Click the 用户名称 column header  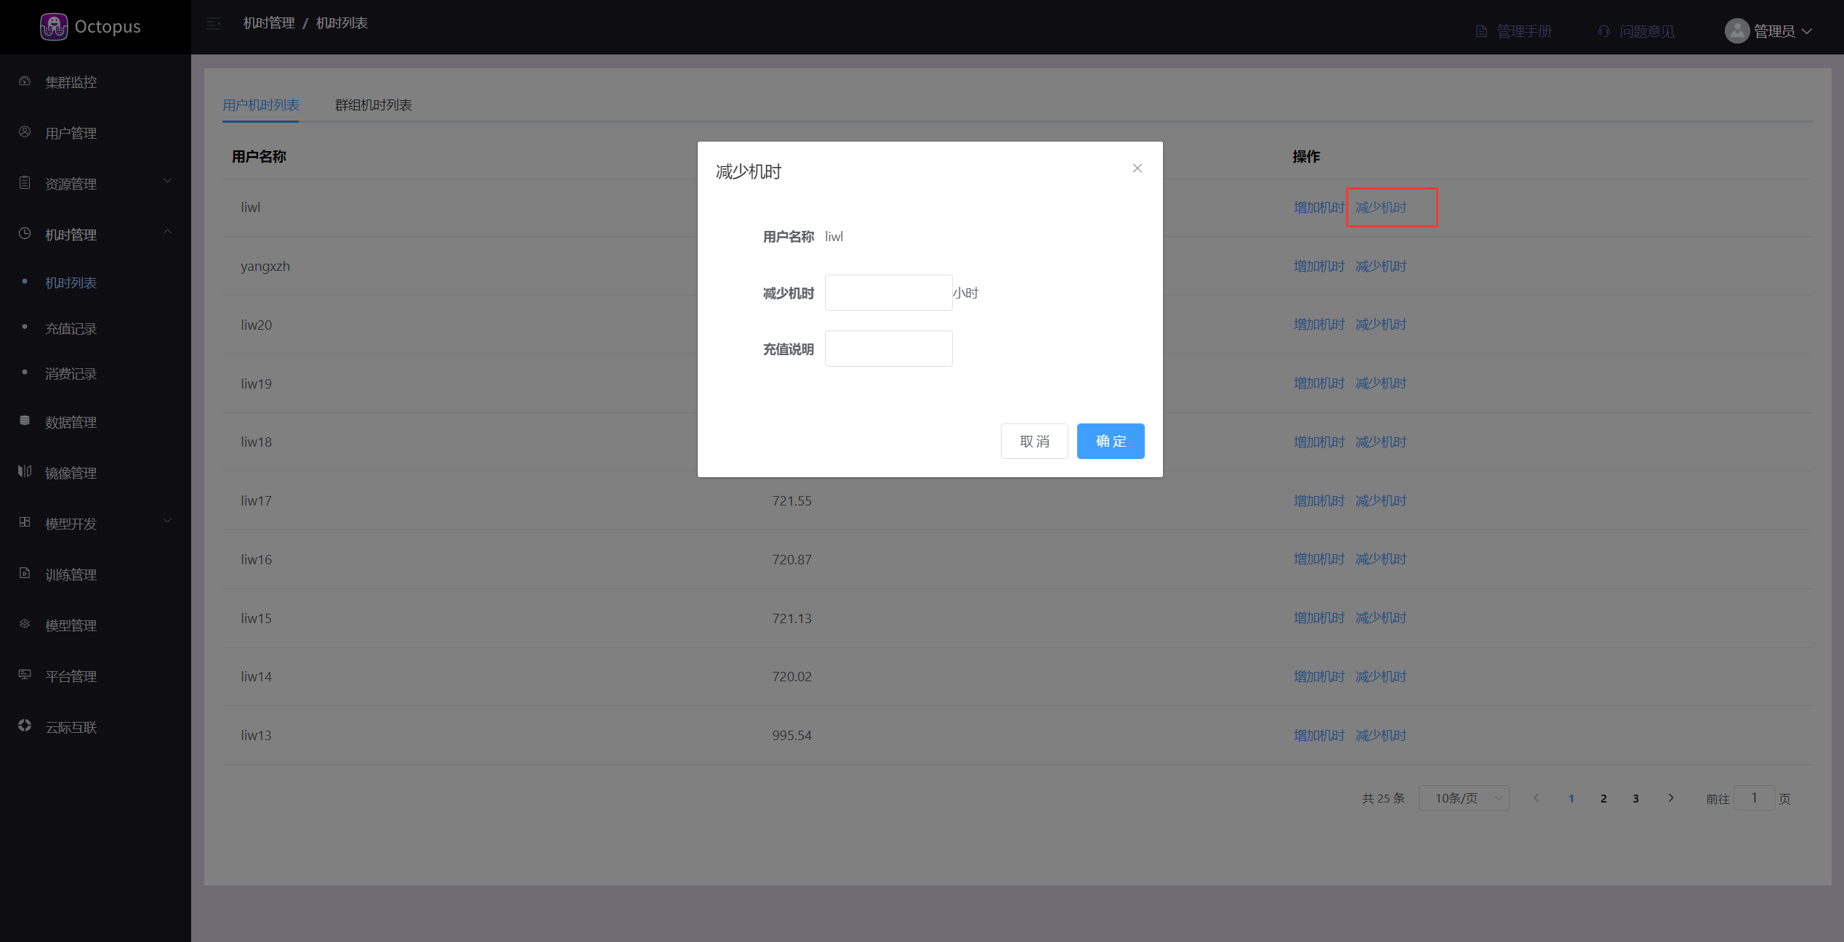click(x=259, y=157)
